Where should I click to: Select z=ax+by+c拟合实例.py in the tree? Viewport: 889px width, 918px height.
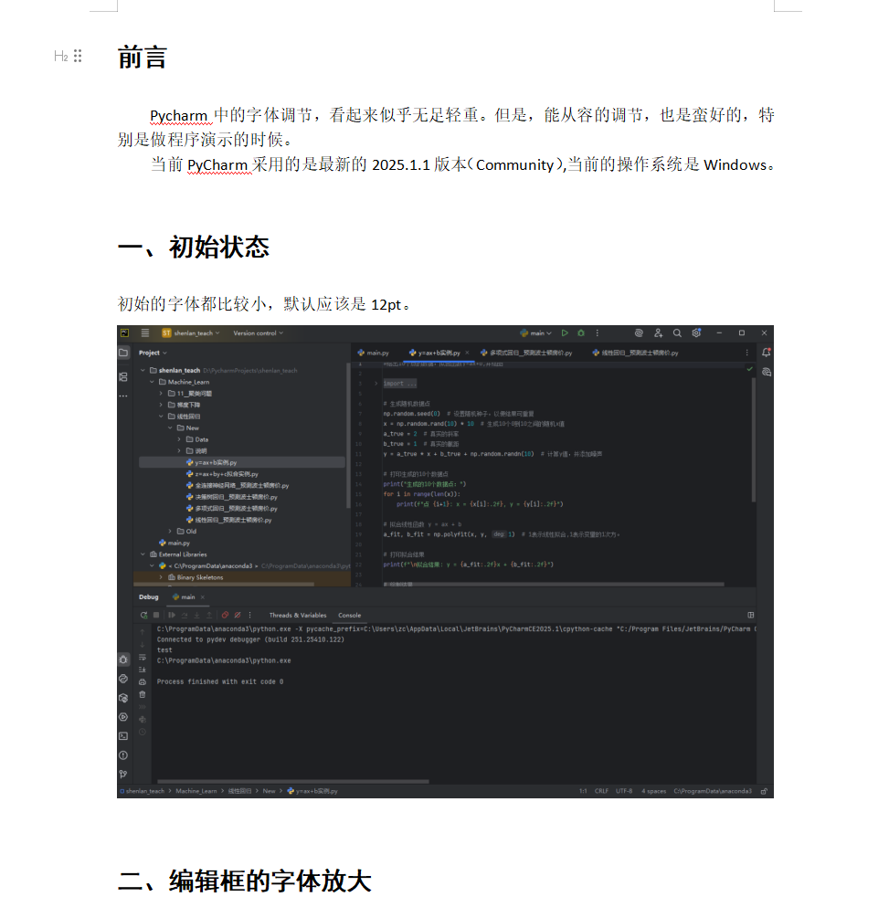pos(222,474)
